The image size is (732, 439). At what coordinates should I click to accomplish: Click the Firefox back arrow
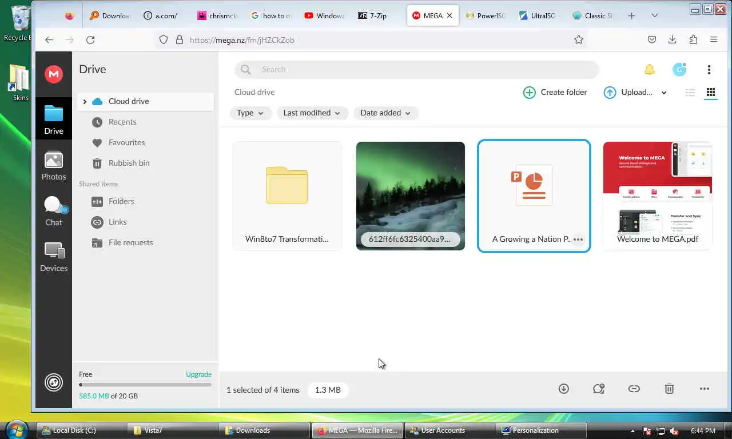49,39
